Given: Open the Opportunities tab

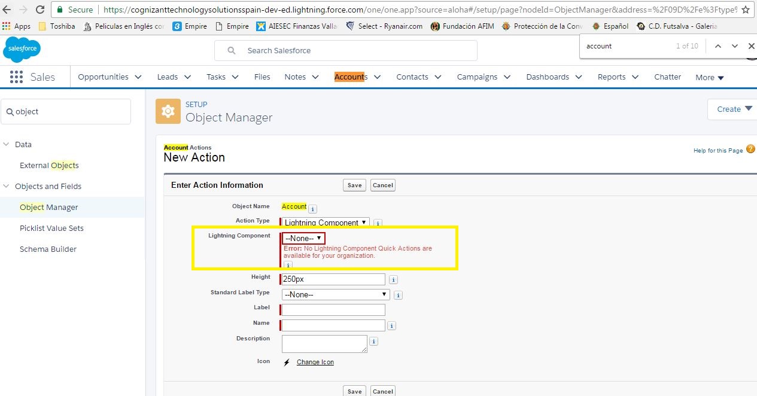Looking at the screenshot, I should [103, 77].
